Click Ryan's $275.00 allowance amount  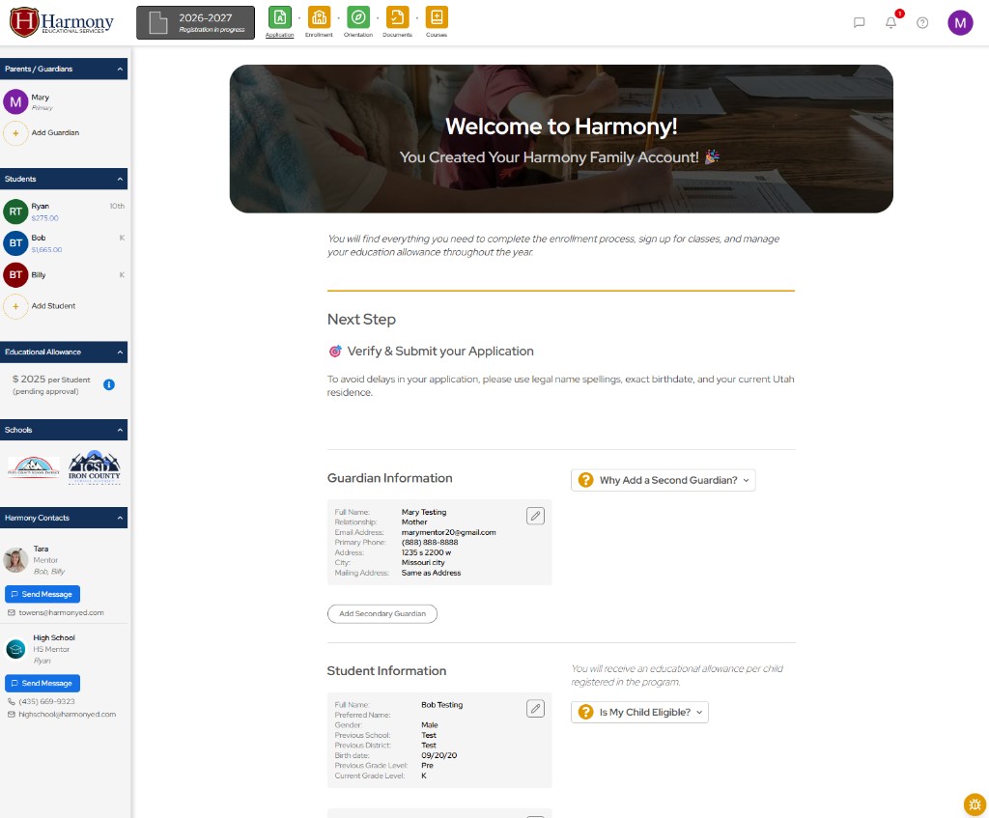[x=44, y=218]
